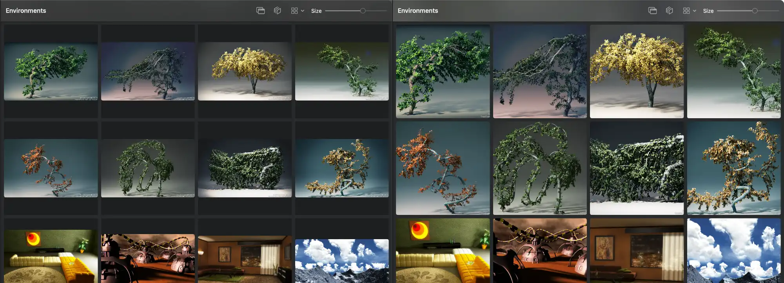Select orange-leaved spiral tree thumbnail in right panel

443,168
